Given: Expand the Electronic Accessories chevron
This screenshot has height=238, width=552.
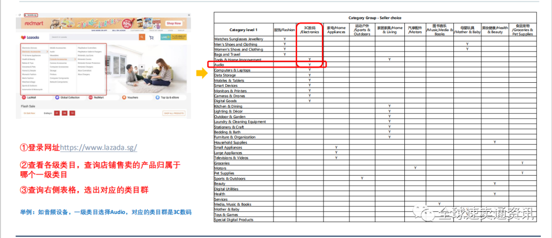Looking at the screenshot, I should click(x=47, y=52).
